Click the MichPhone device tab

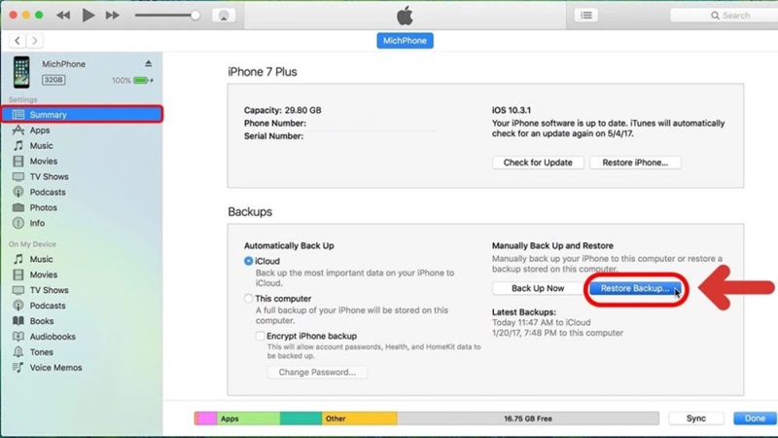[x=404, y=40]
